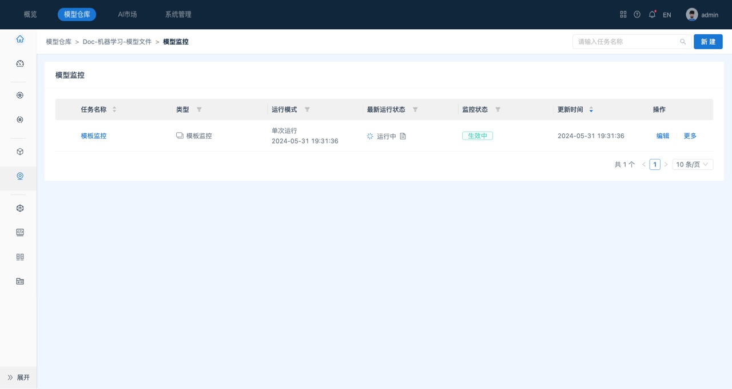Go to the 系统管理 tab
Viewport: 732px width, 389px height.
pos(178,14)
